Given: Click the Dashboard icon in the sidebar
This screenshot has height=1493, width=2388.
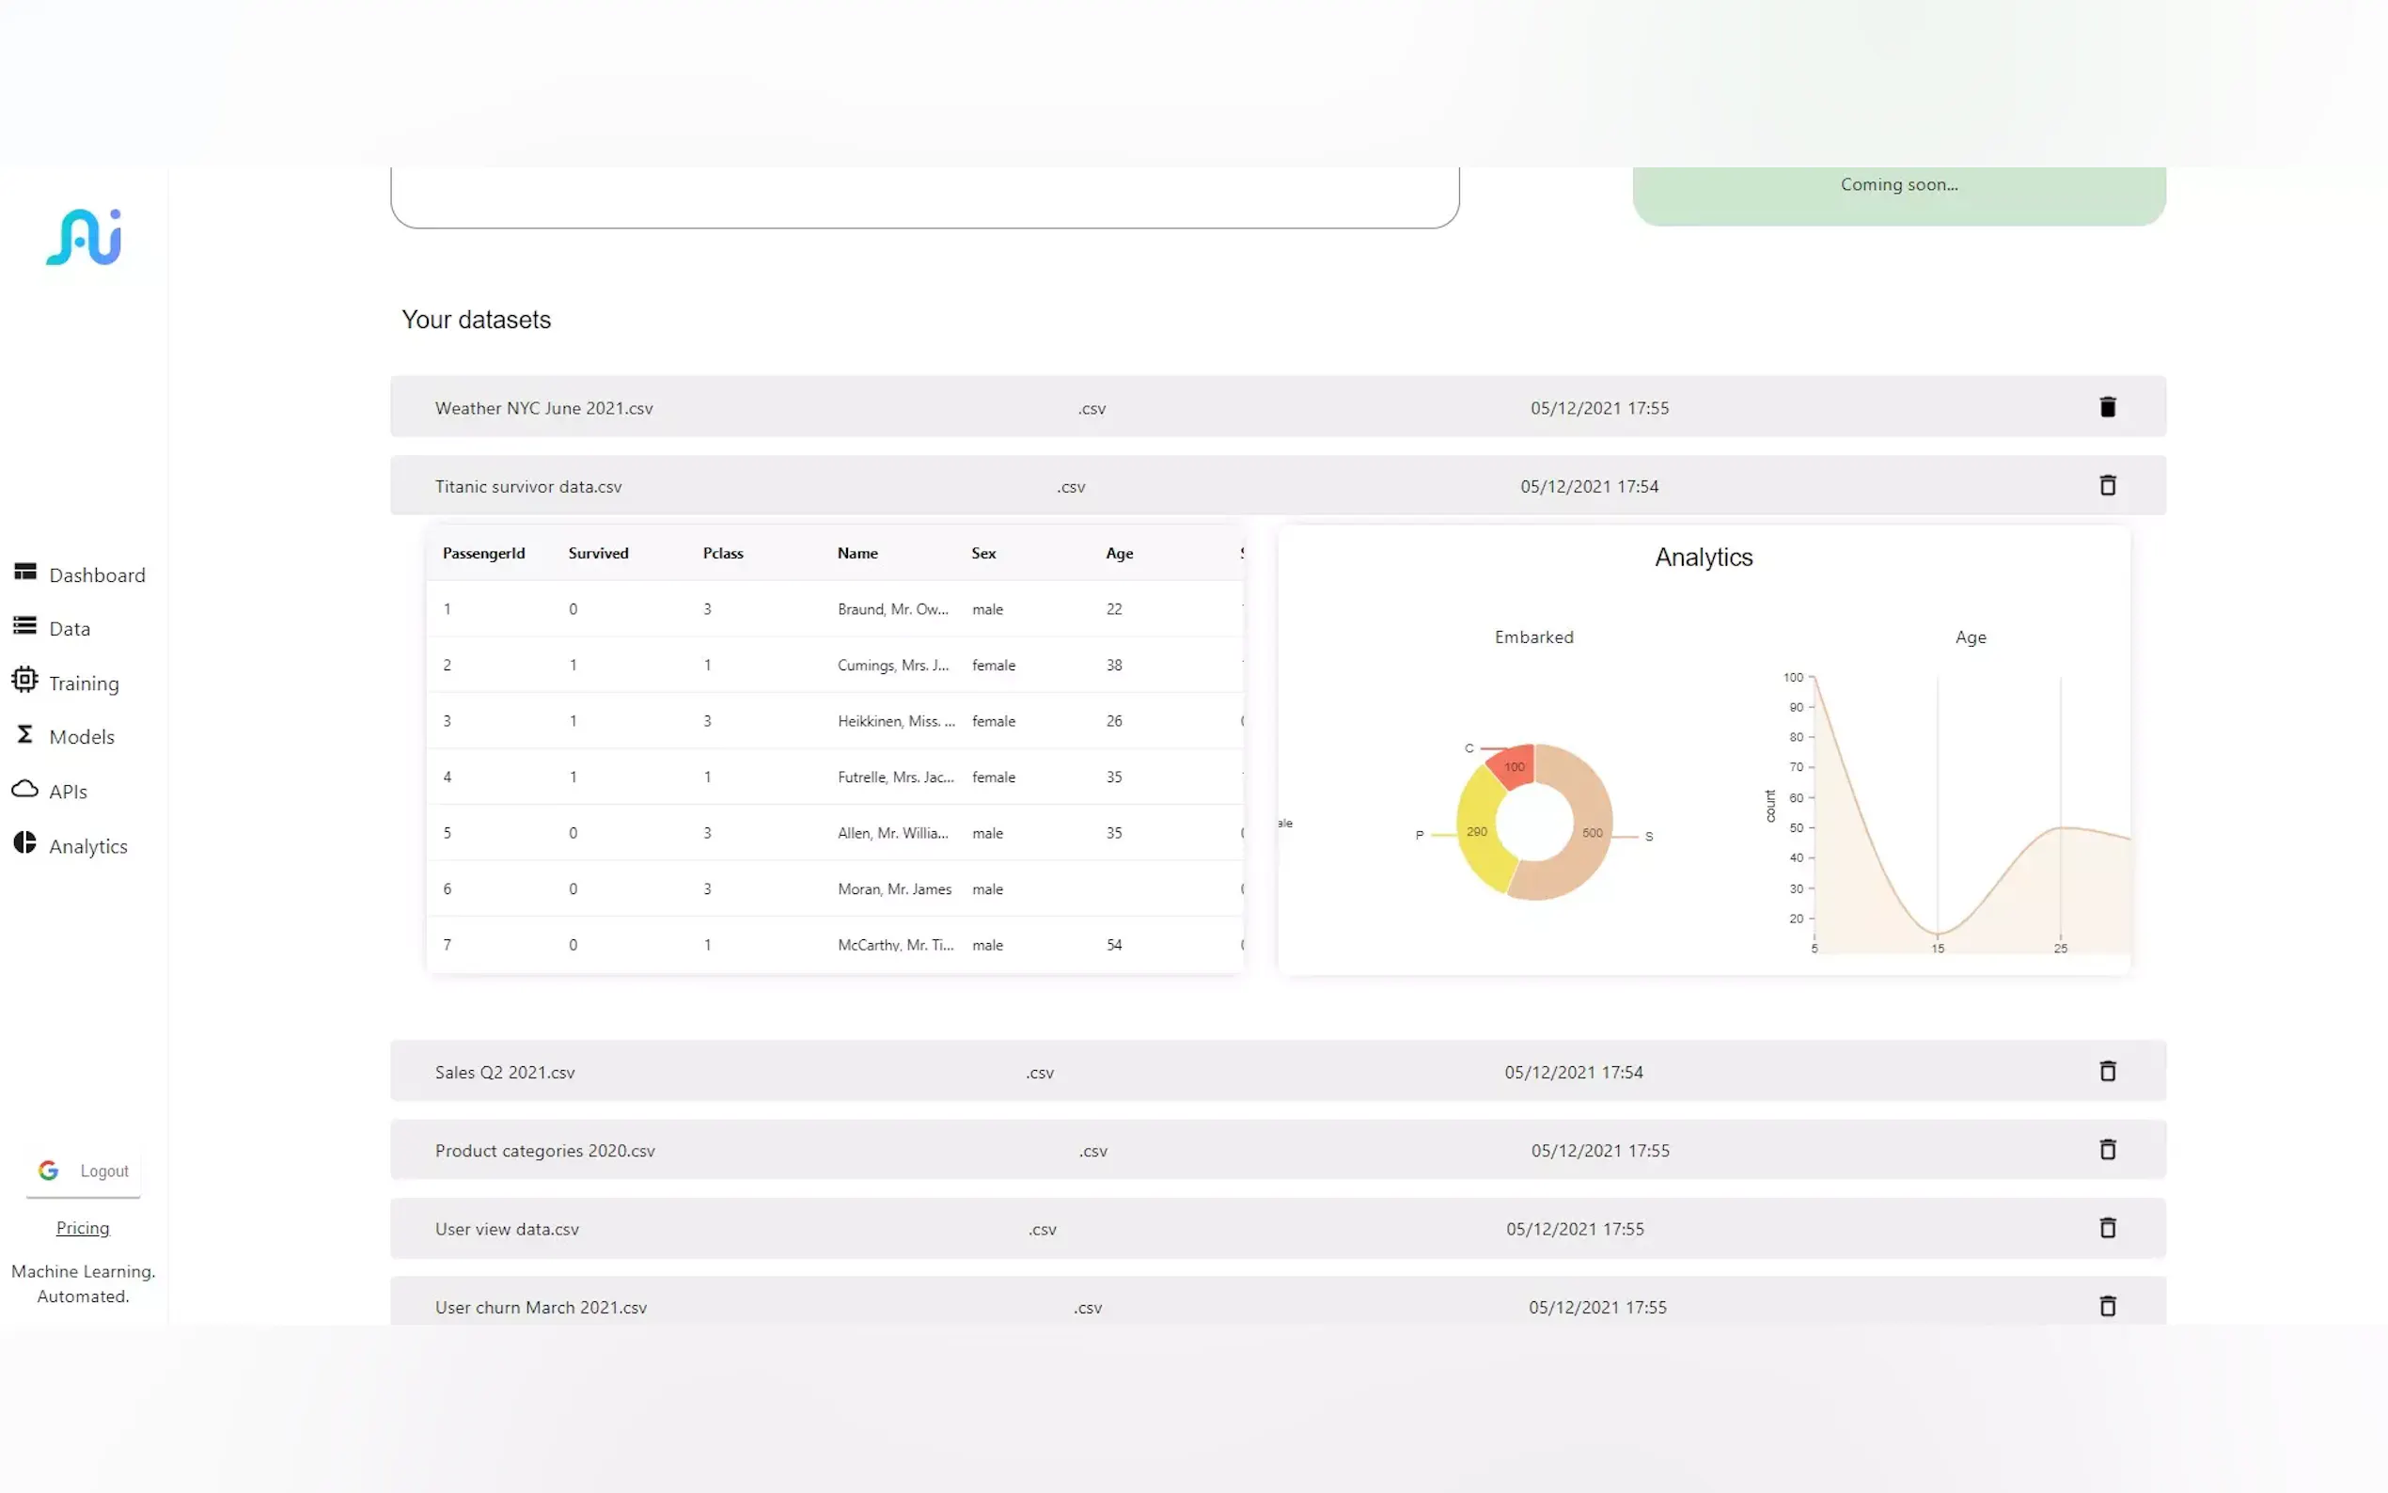Looking at the screenshot, I should (24, 573).
